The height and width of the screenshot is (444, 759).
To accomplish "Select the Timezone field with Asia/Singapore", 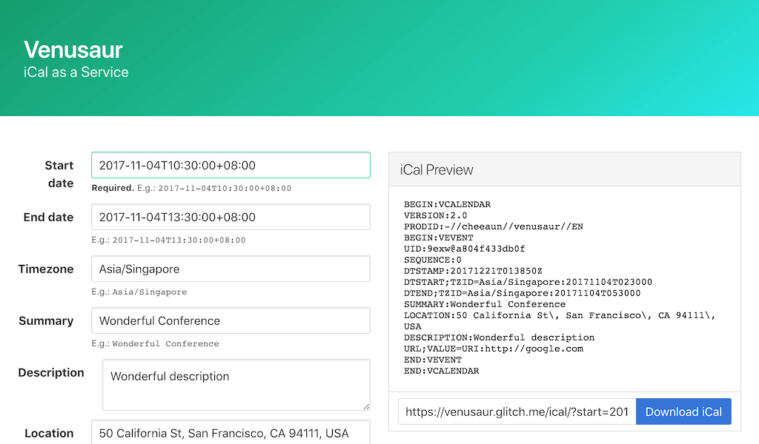I will coord(230,269).
